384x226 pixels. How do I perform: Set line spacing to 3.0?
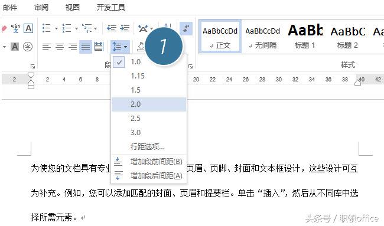click(149, 133)
